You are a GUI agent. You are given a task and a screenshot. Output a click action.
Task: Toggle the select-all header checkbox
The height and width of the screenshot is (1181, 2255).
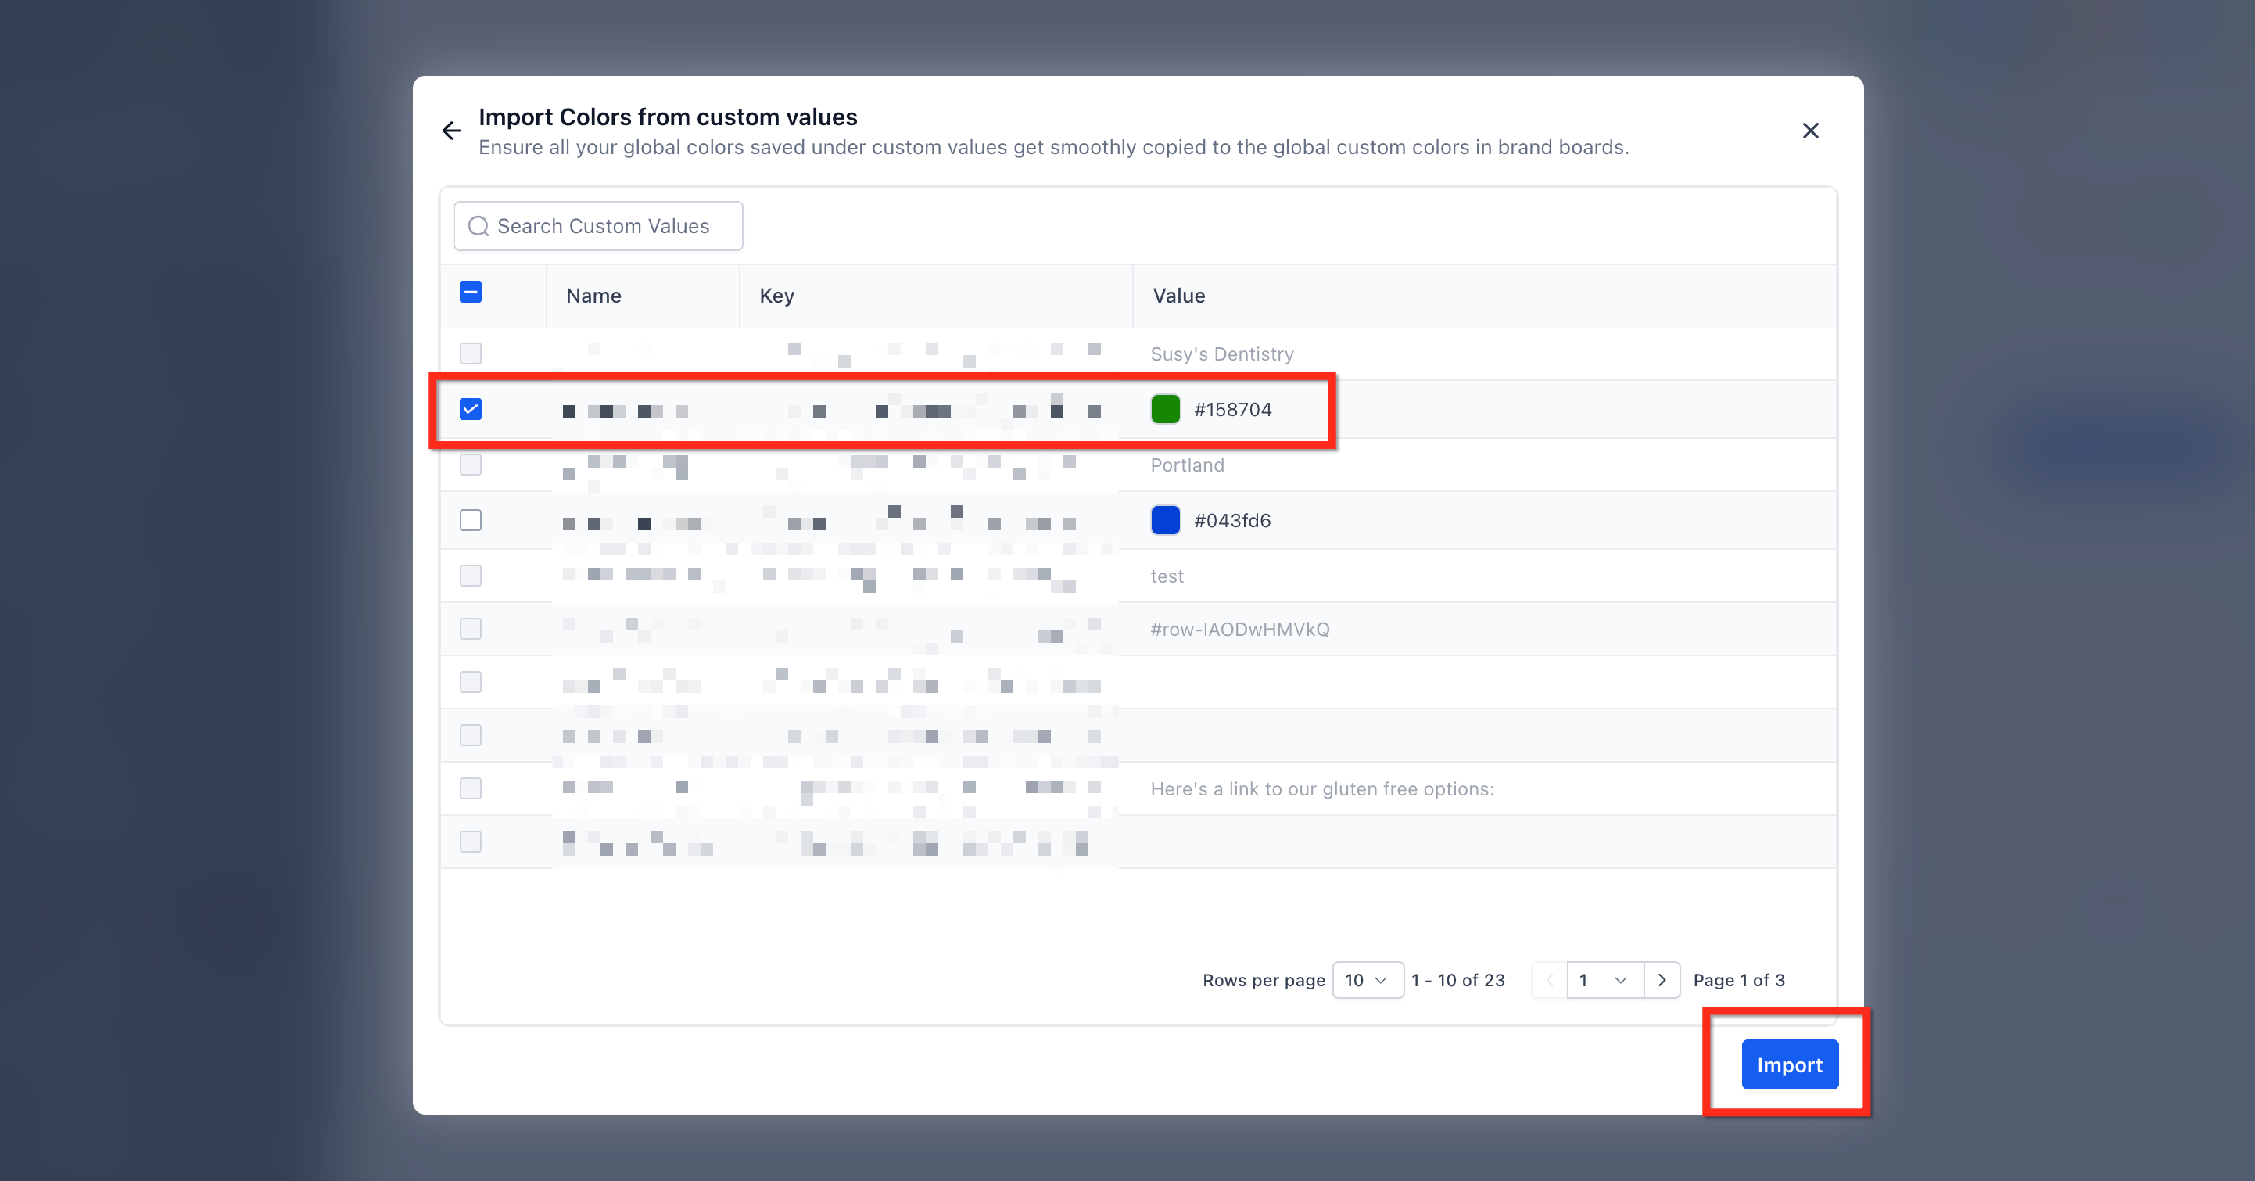tap(470, 293)
